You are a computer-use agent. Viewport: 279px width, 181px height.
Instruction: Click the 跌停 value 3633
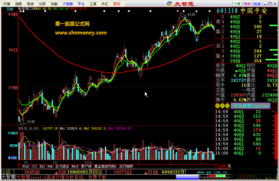click(272, 100)
